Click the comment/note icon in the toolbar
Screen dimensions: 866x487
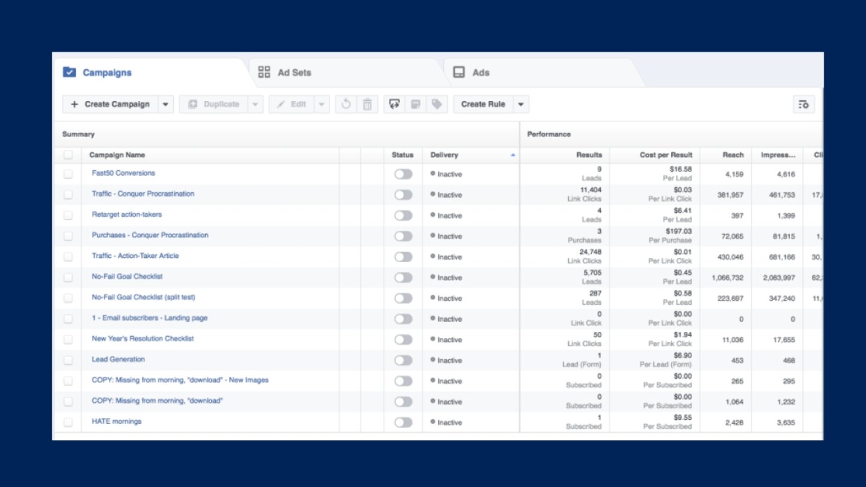coord(416,104)
